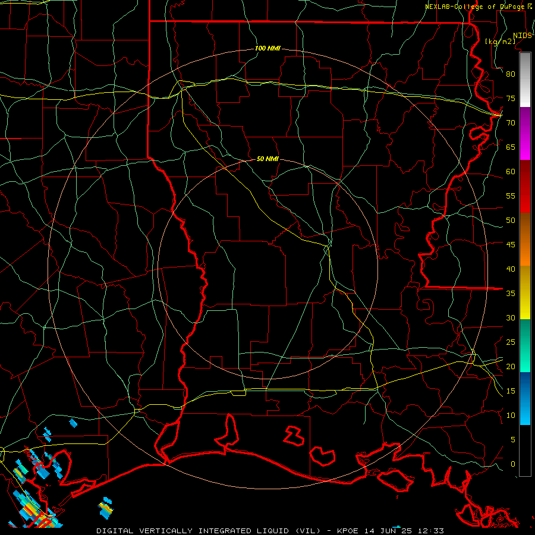Click the [kg/m2] units label
535x535 pixels.
pyautogui.click(x=500, y=42)
